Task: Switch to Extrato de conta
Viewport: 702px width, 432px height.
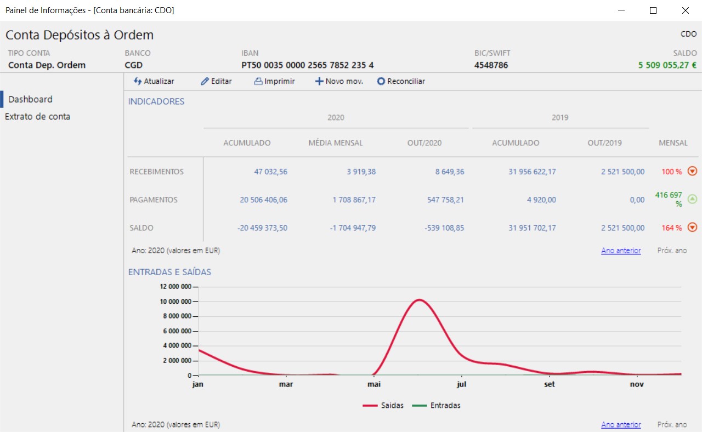Action: point(38,116)
